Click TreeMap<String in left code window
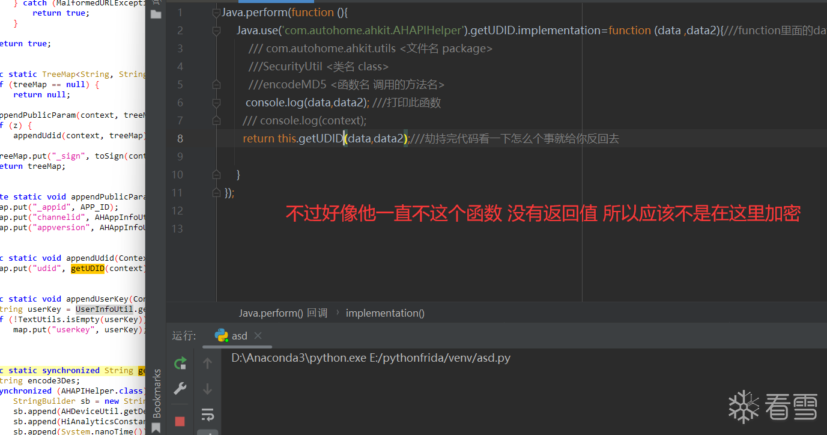The image size is (827, 435). point(78,74)
